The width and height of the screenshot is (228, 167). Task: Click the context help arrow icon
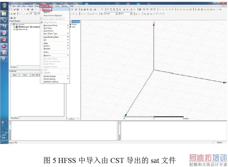coord(15,14)
